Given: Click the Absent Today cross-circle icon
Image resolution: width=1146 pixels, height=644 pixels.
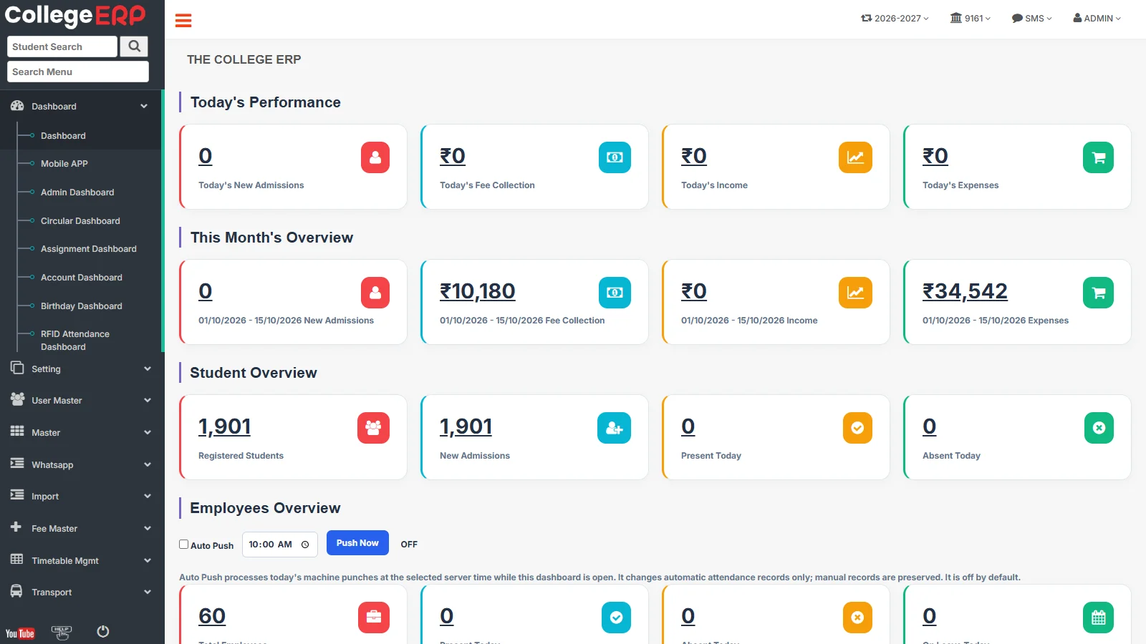Looking at the screenshot, I should [1099, 428].
